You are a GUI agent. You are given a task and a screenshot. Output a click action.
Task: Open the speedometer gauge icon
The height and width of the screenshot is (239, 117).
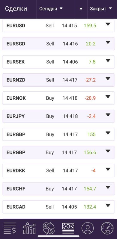107,228
